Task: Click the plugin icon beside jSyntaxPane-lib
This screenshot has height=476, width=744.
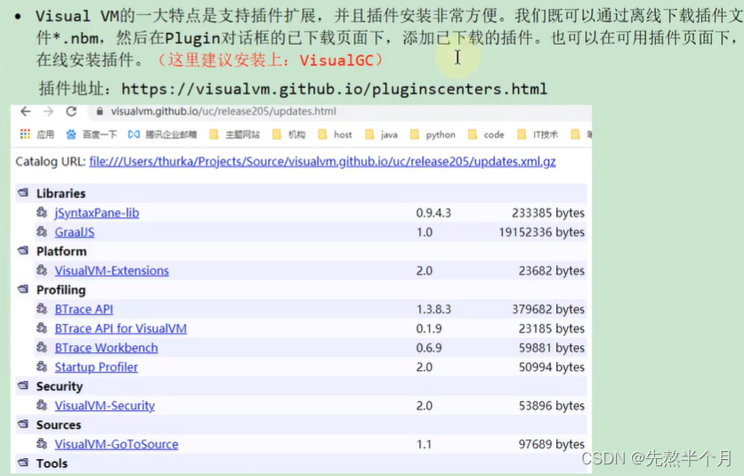Action: (42, 212)
